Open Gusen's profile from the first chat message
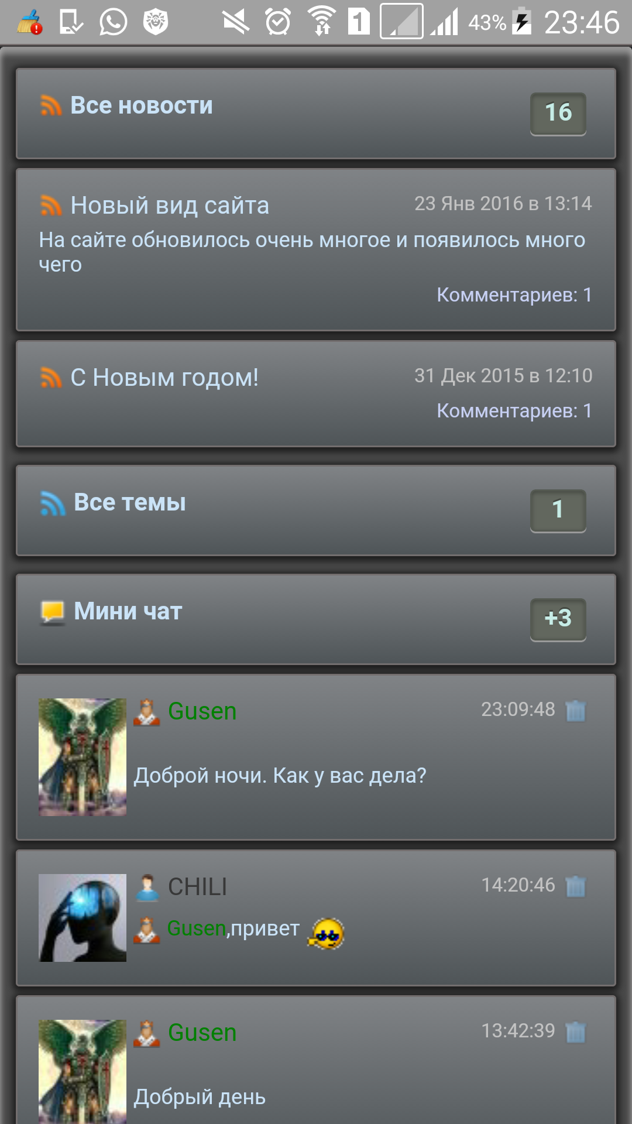The width and height of the screenshot is (632, 1124). coord(202,711)
